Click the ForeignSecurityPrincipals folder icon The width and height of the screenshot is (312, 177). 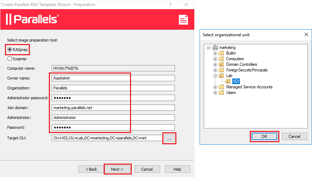pos(221,70)
